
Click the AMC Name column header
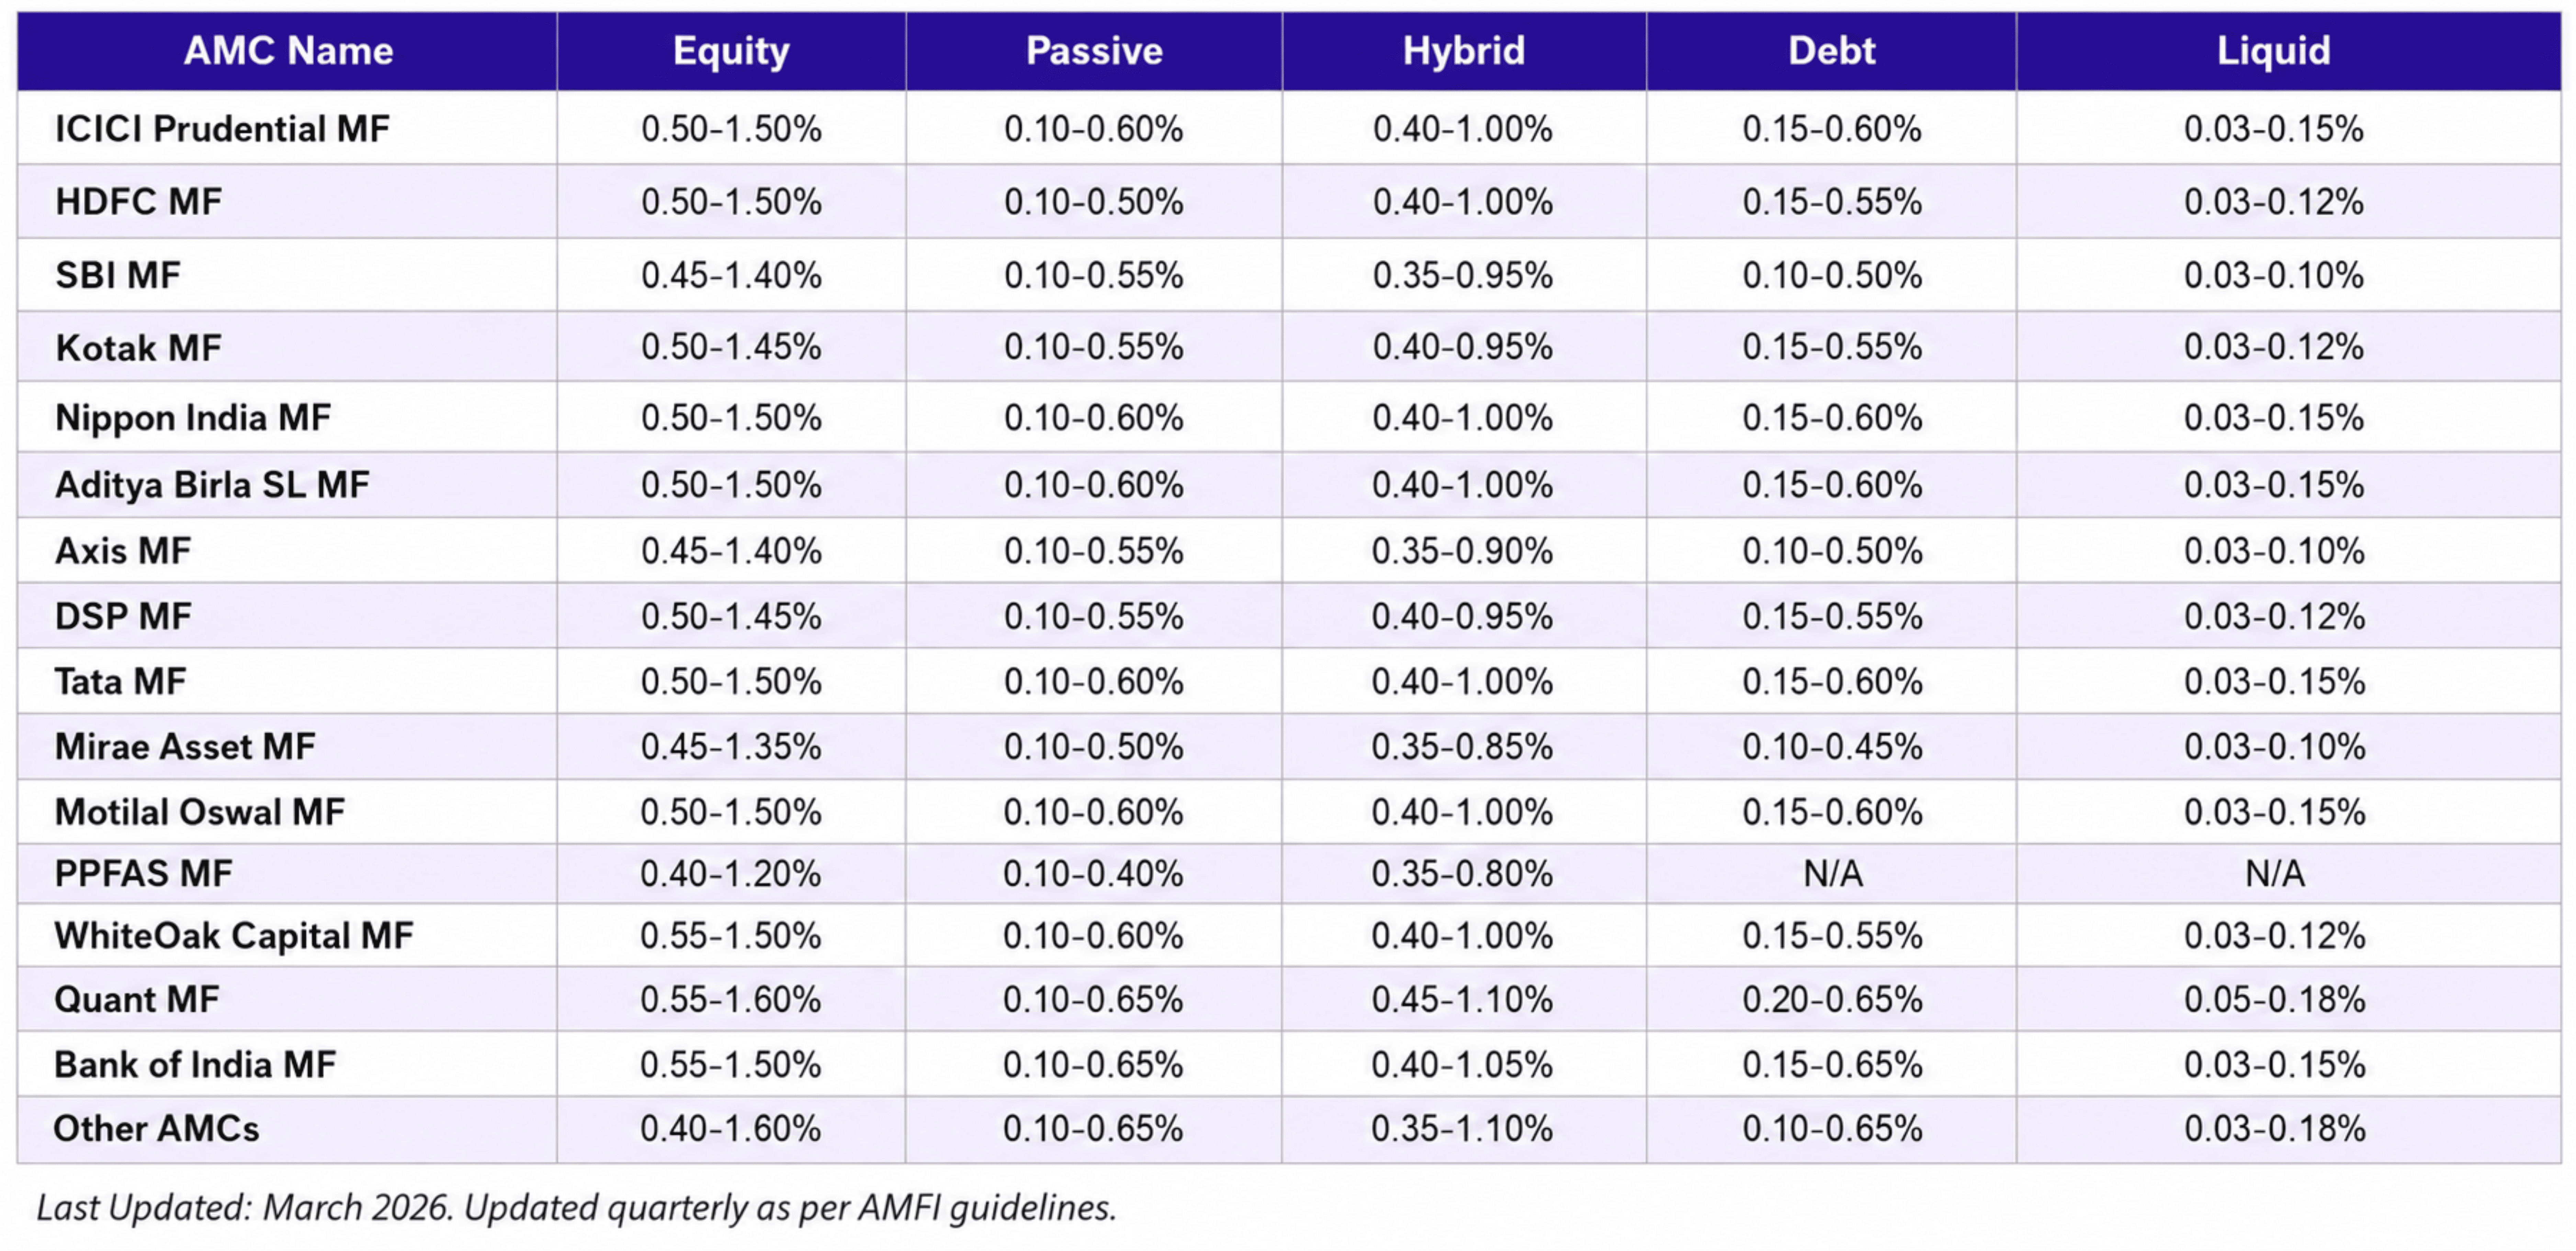coord(288,51)
